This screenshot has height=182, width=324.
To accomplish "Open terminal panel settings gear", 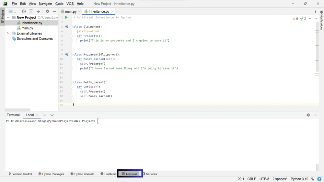I will point(308,115).
